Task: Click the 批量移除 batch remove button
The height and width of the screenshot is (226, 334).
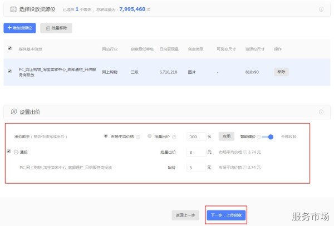Action: tap(56, 28)
